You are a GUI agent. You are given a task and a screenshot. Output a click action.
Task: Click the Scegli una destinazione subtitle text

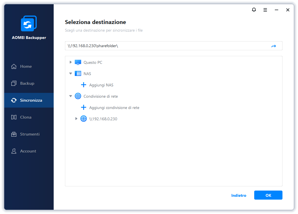pyautogui.click(x=104, y=30)
